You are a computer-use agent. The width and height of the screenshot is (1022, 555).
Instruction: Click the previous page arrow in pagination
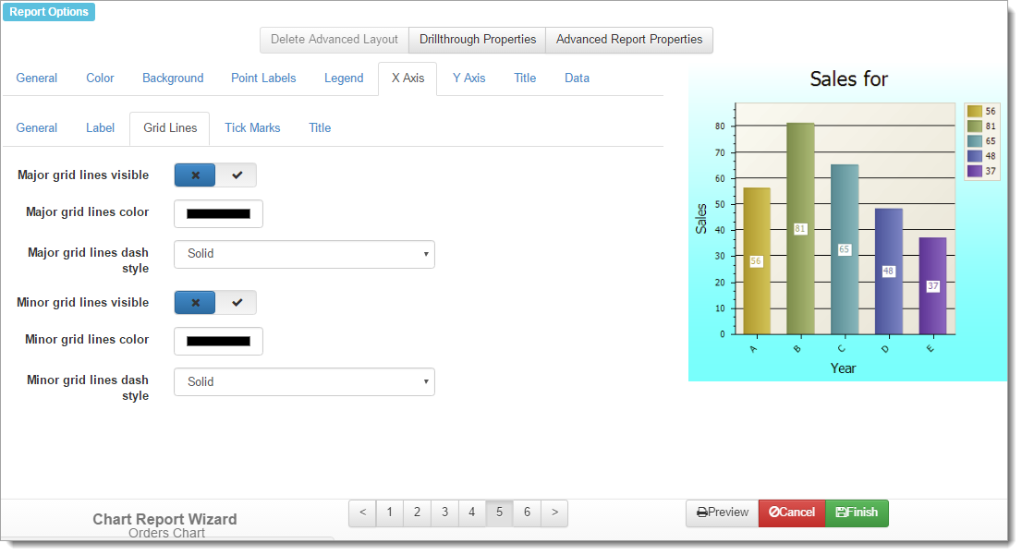(362, 513)
